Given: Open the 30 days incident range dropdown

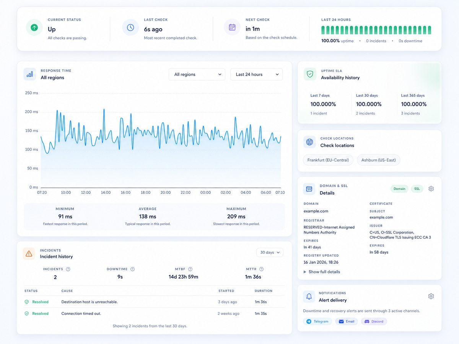Looking at the screenshot, I should pos(270,252).
